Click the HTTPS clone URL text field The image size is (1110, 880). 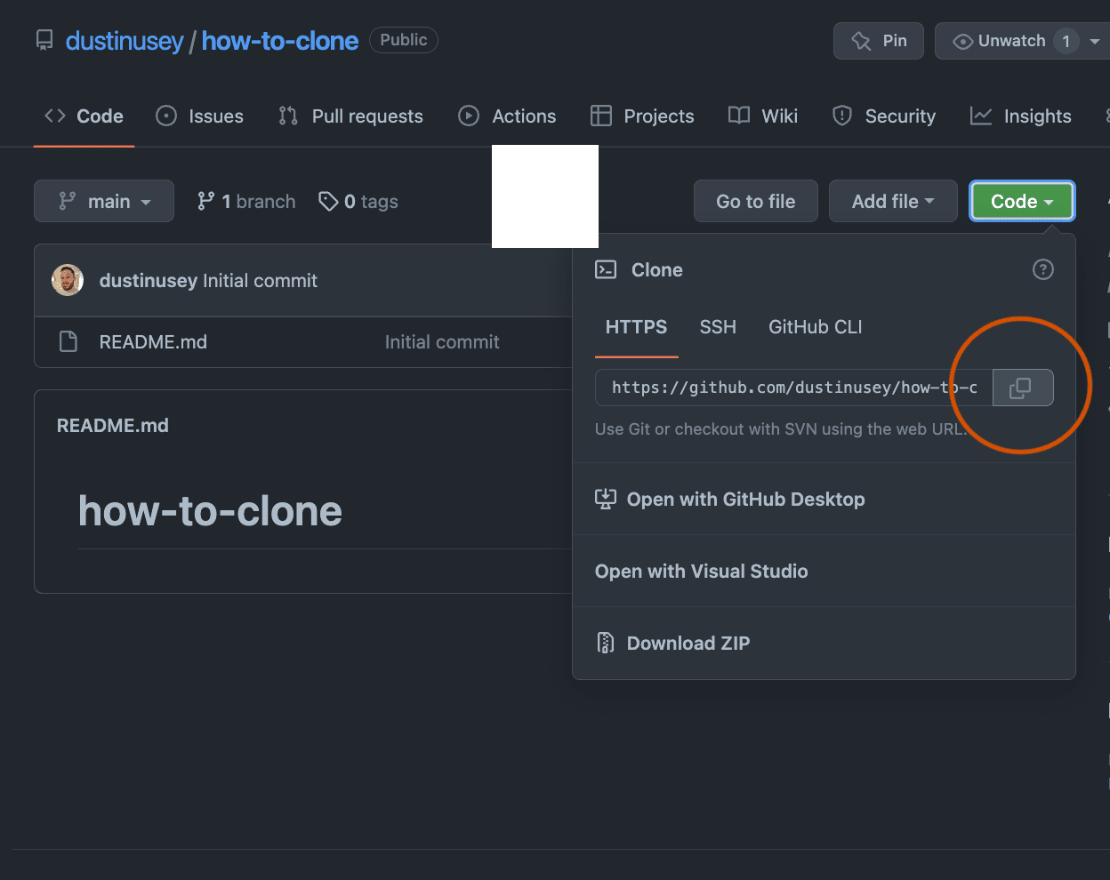(783, 387)
